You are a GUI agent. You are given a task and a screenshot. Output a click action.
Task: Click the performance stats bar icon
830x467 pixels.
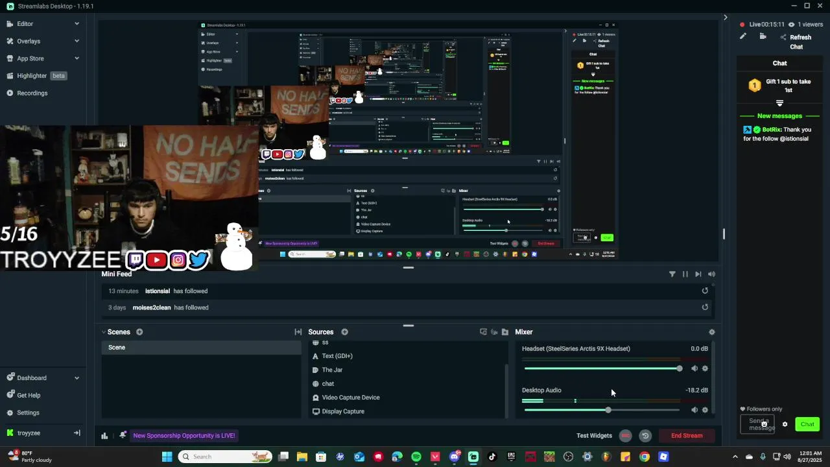coord(104,436)
